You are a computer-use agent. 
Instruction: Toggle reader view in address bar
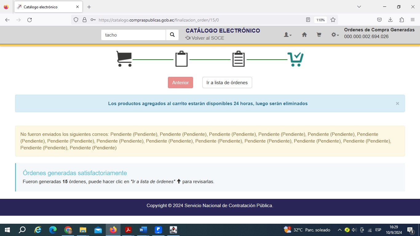coord(308,20)
